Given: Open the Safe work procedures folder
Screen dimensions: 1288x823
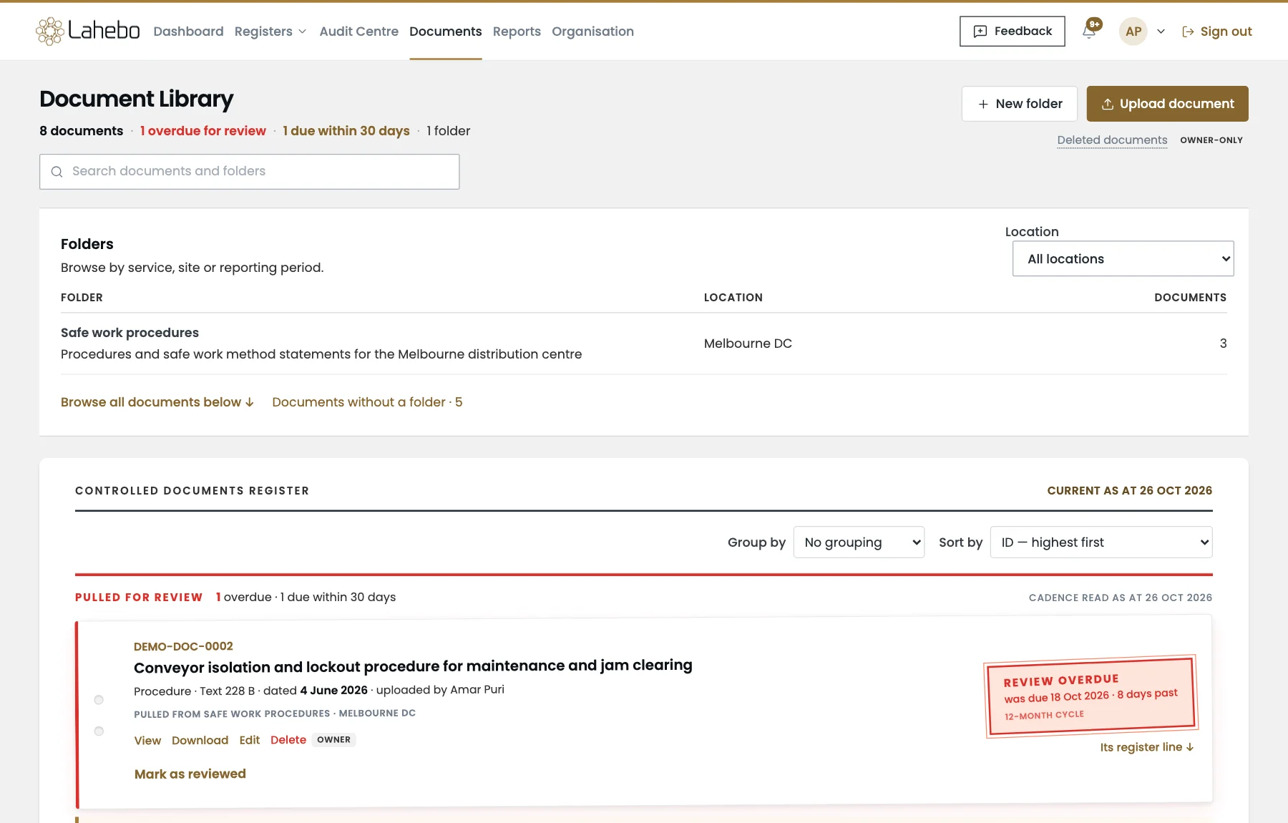Looking at the screenshot, I should (x=130, y=333).
